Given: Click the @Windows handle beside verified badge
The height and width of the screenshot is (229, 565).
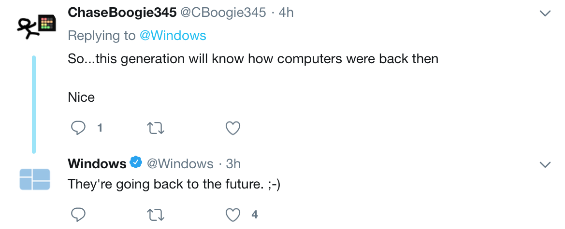Looking at the screenshot, I should (179, 164).
